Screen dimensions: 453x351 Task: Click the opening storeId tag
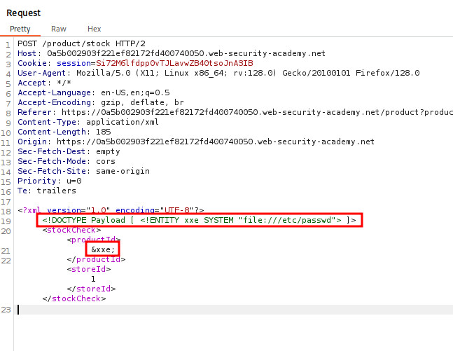[x=89, y=270]
